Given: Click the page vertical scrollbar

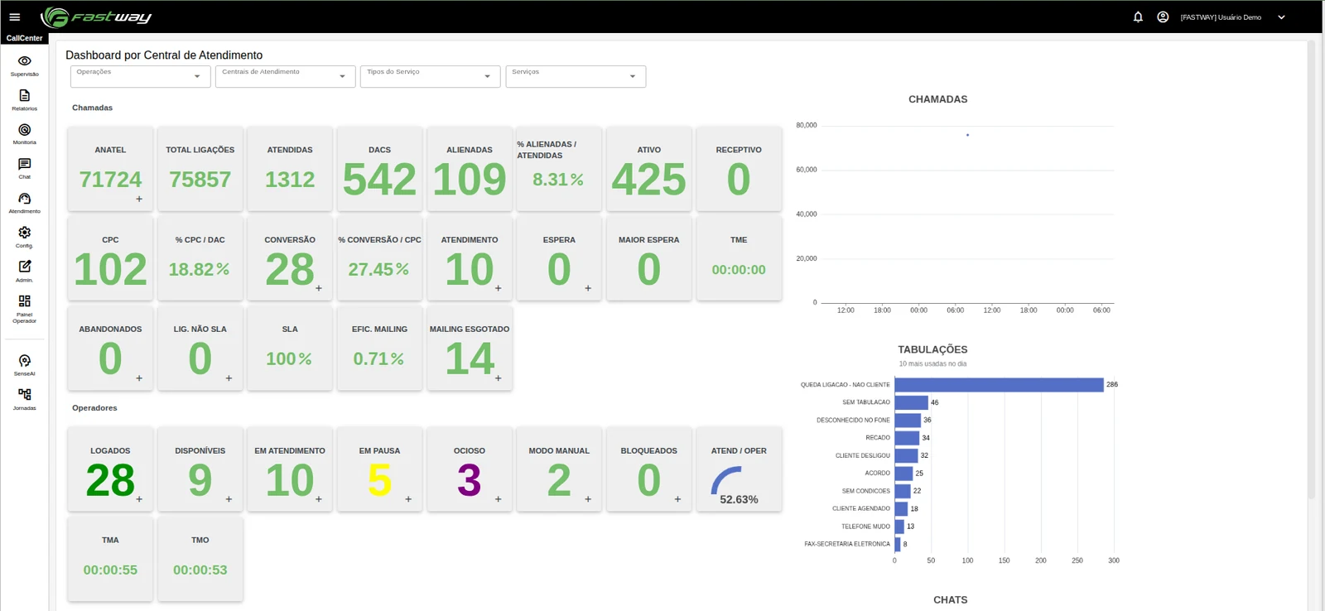Looking at the screenshot, I should click(1311, 270).
